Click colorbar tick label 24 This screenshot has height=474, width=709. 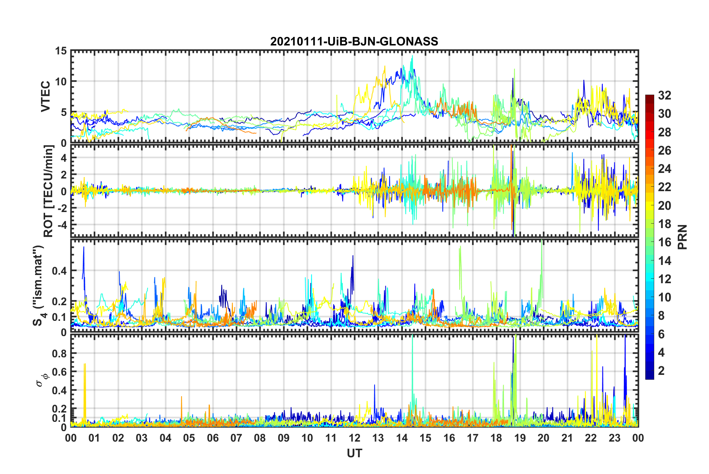click(664, 169)
